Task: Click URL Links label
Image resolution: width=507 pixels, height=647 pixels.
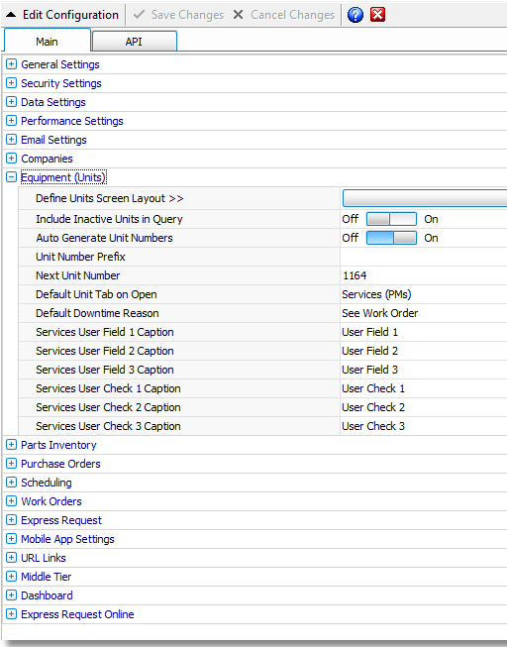Action: point(44,558)
